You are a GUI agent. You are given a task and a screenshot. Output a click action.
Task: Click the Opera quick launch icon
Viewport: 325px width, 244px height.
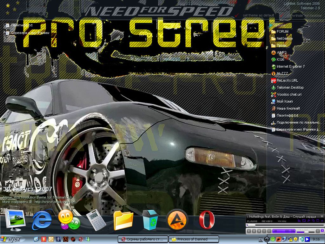pyautogui.click(x=80, y=239)
